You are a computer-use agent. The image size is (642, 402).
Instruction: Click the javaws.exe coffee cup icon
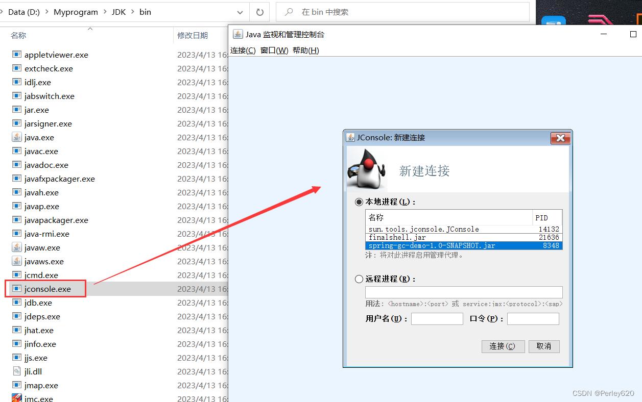click(17, 261)
